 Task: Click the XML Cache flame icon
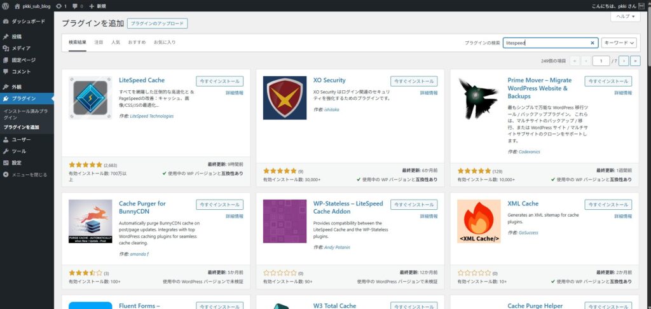click(479, 222)
